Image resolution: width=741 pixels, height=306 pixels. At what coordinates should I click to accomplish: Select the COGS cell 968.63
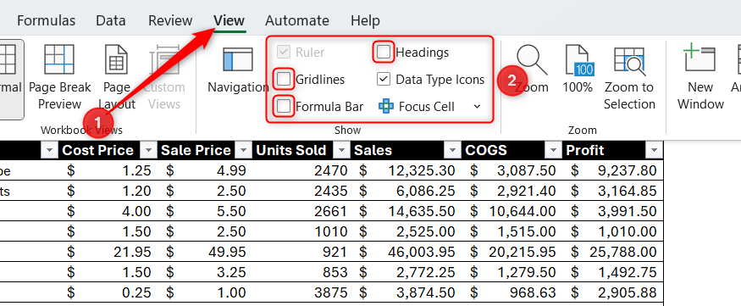[512, 292]
